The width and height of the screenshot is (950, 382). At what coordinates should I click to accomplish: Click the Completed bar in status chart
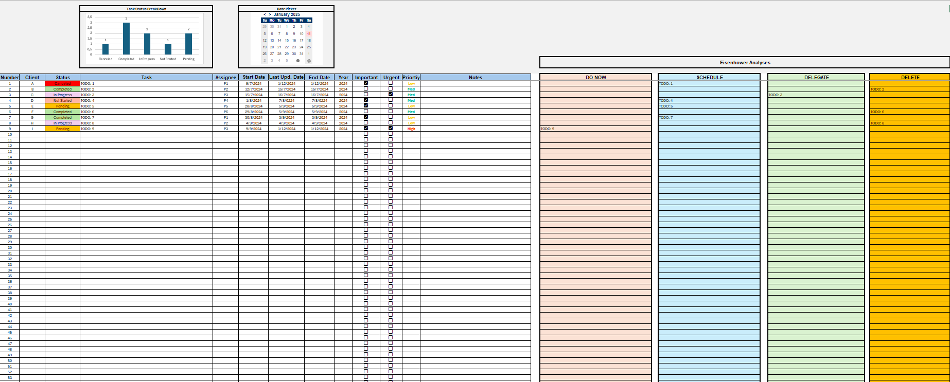click(x=126, y=39)
